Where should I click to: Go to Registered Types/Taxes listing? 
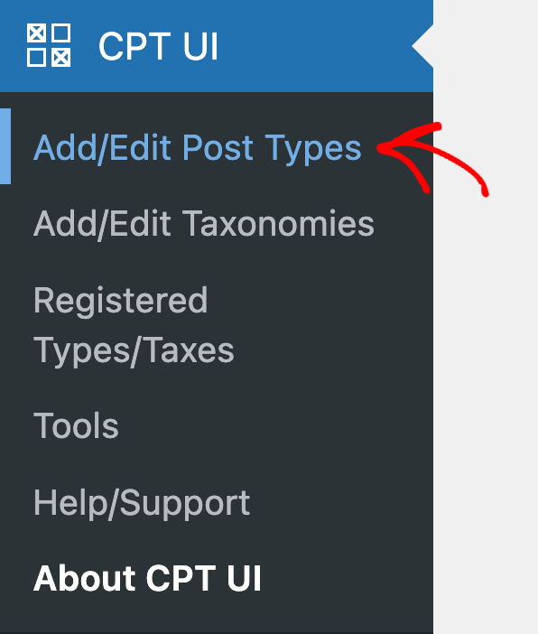[x=134, y=325]
